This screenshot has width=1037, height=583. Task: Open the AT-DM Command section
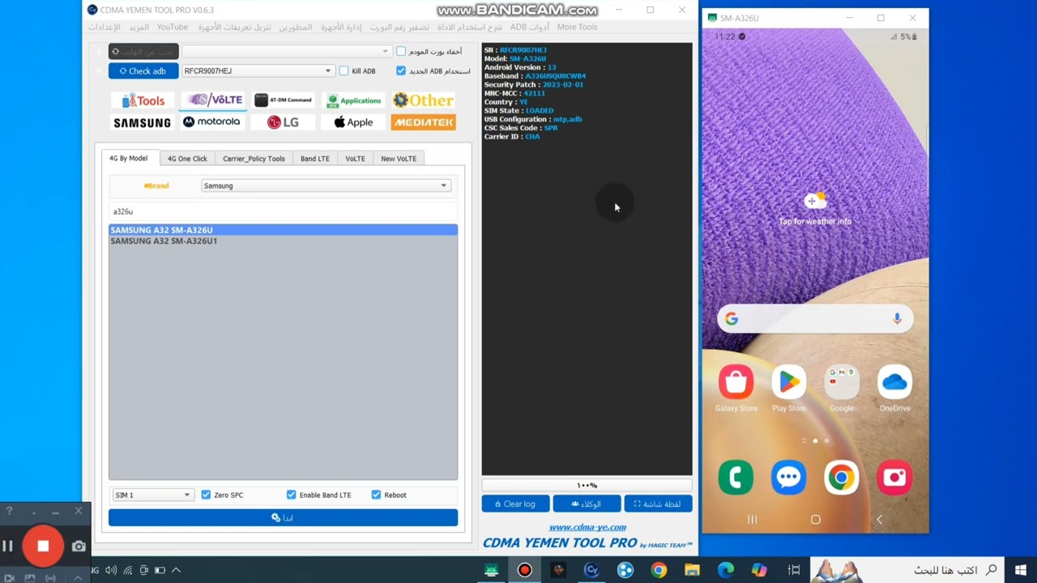284,100
